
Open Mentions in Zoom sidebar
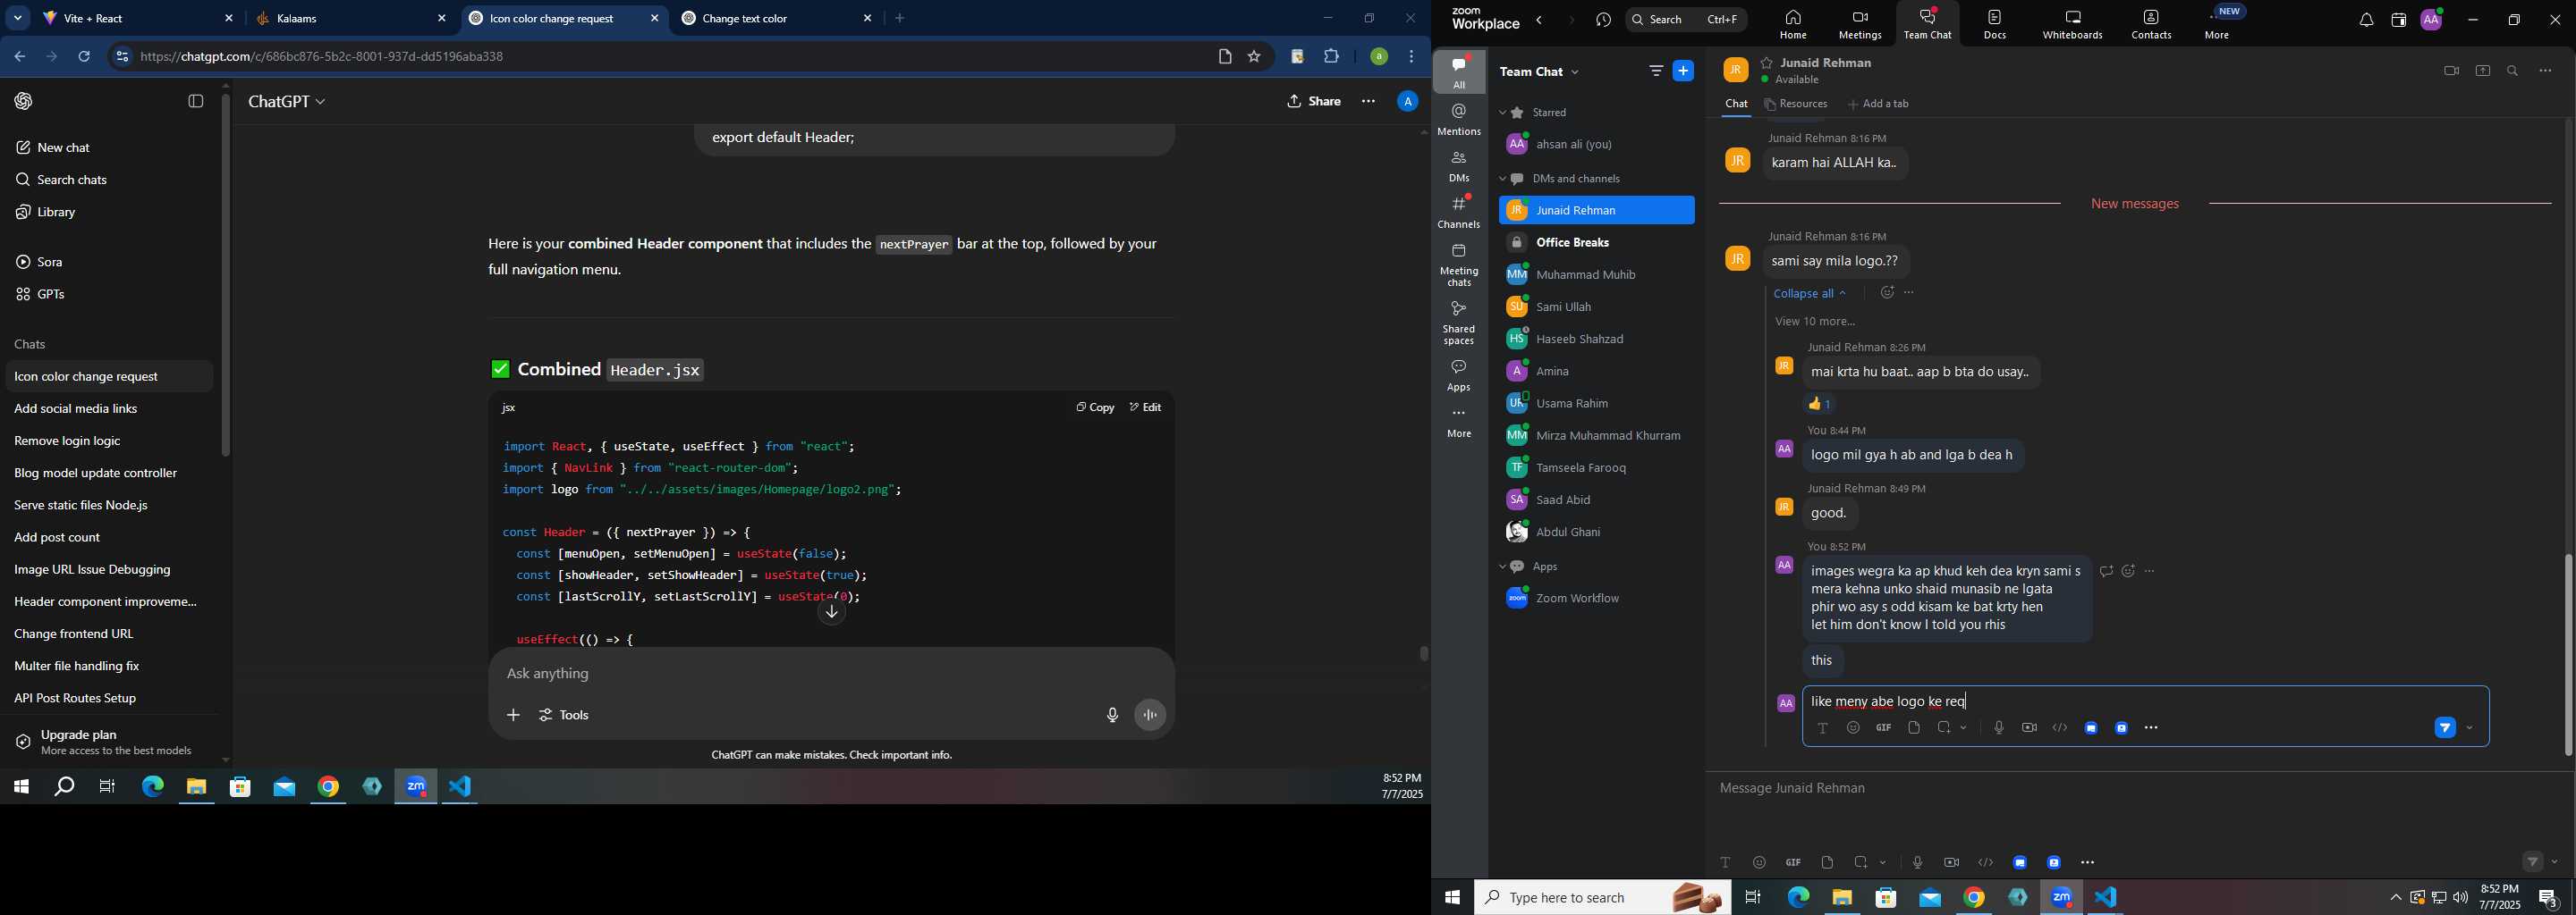coord(1459,120)
